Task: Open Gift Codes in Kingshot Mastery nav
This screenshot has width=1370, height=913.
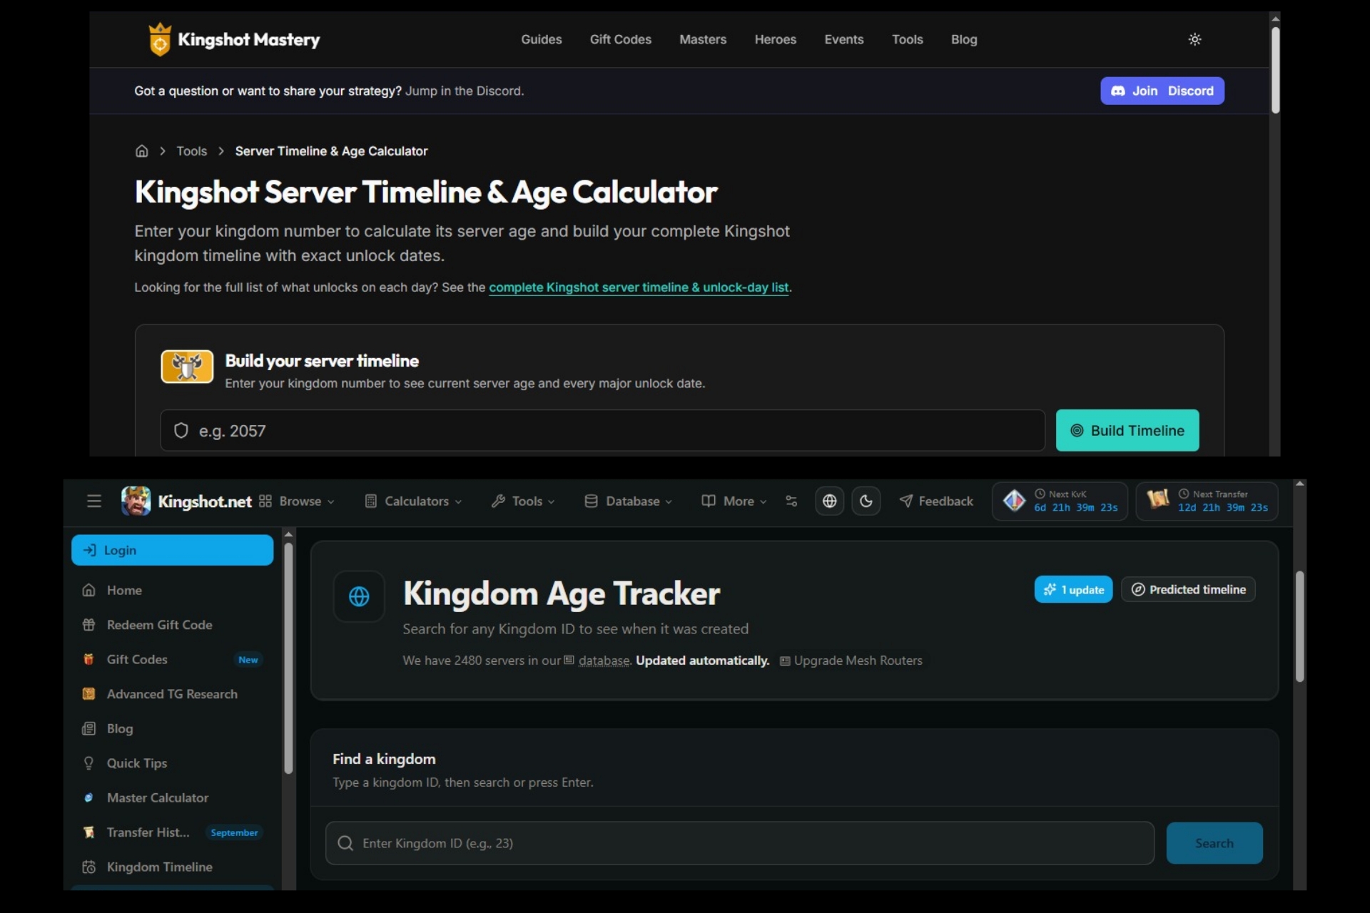Action: click(x=620, y=39)
